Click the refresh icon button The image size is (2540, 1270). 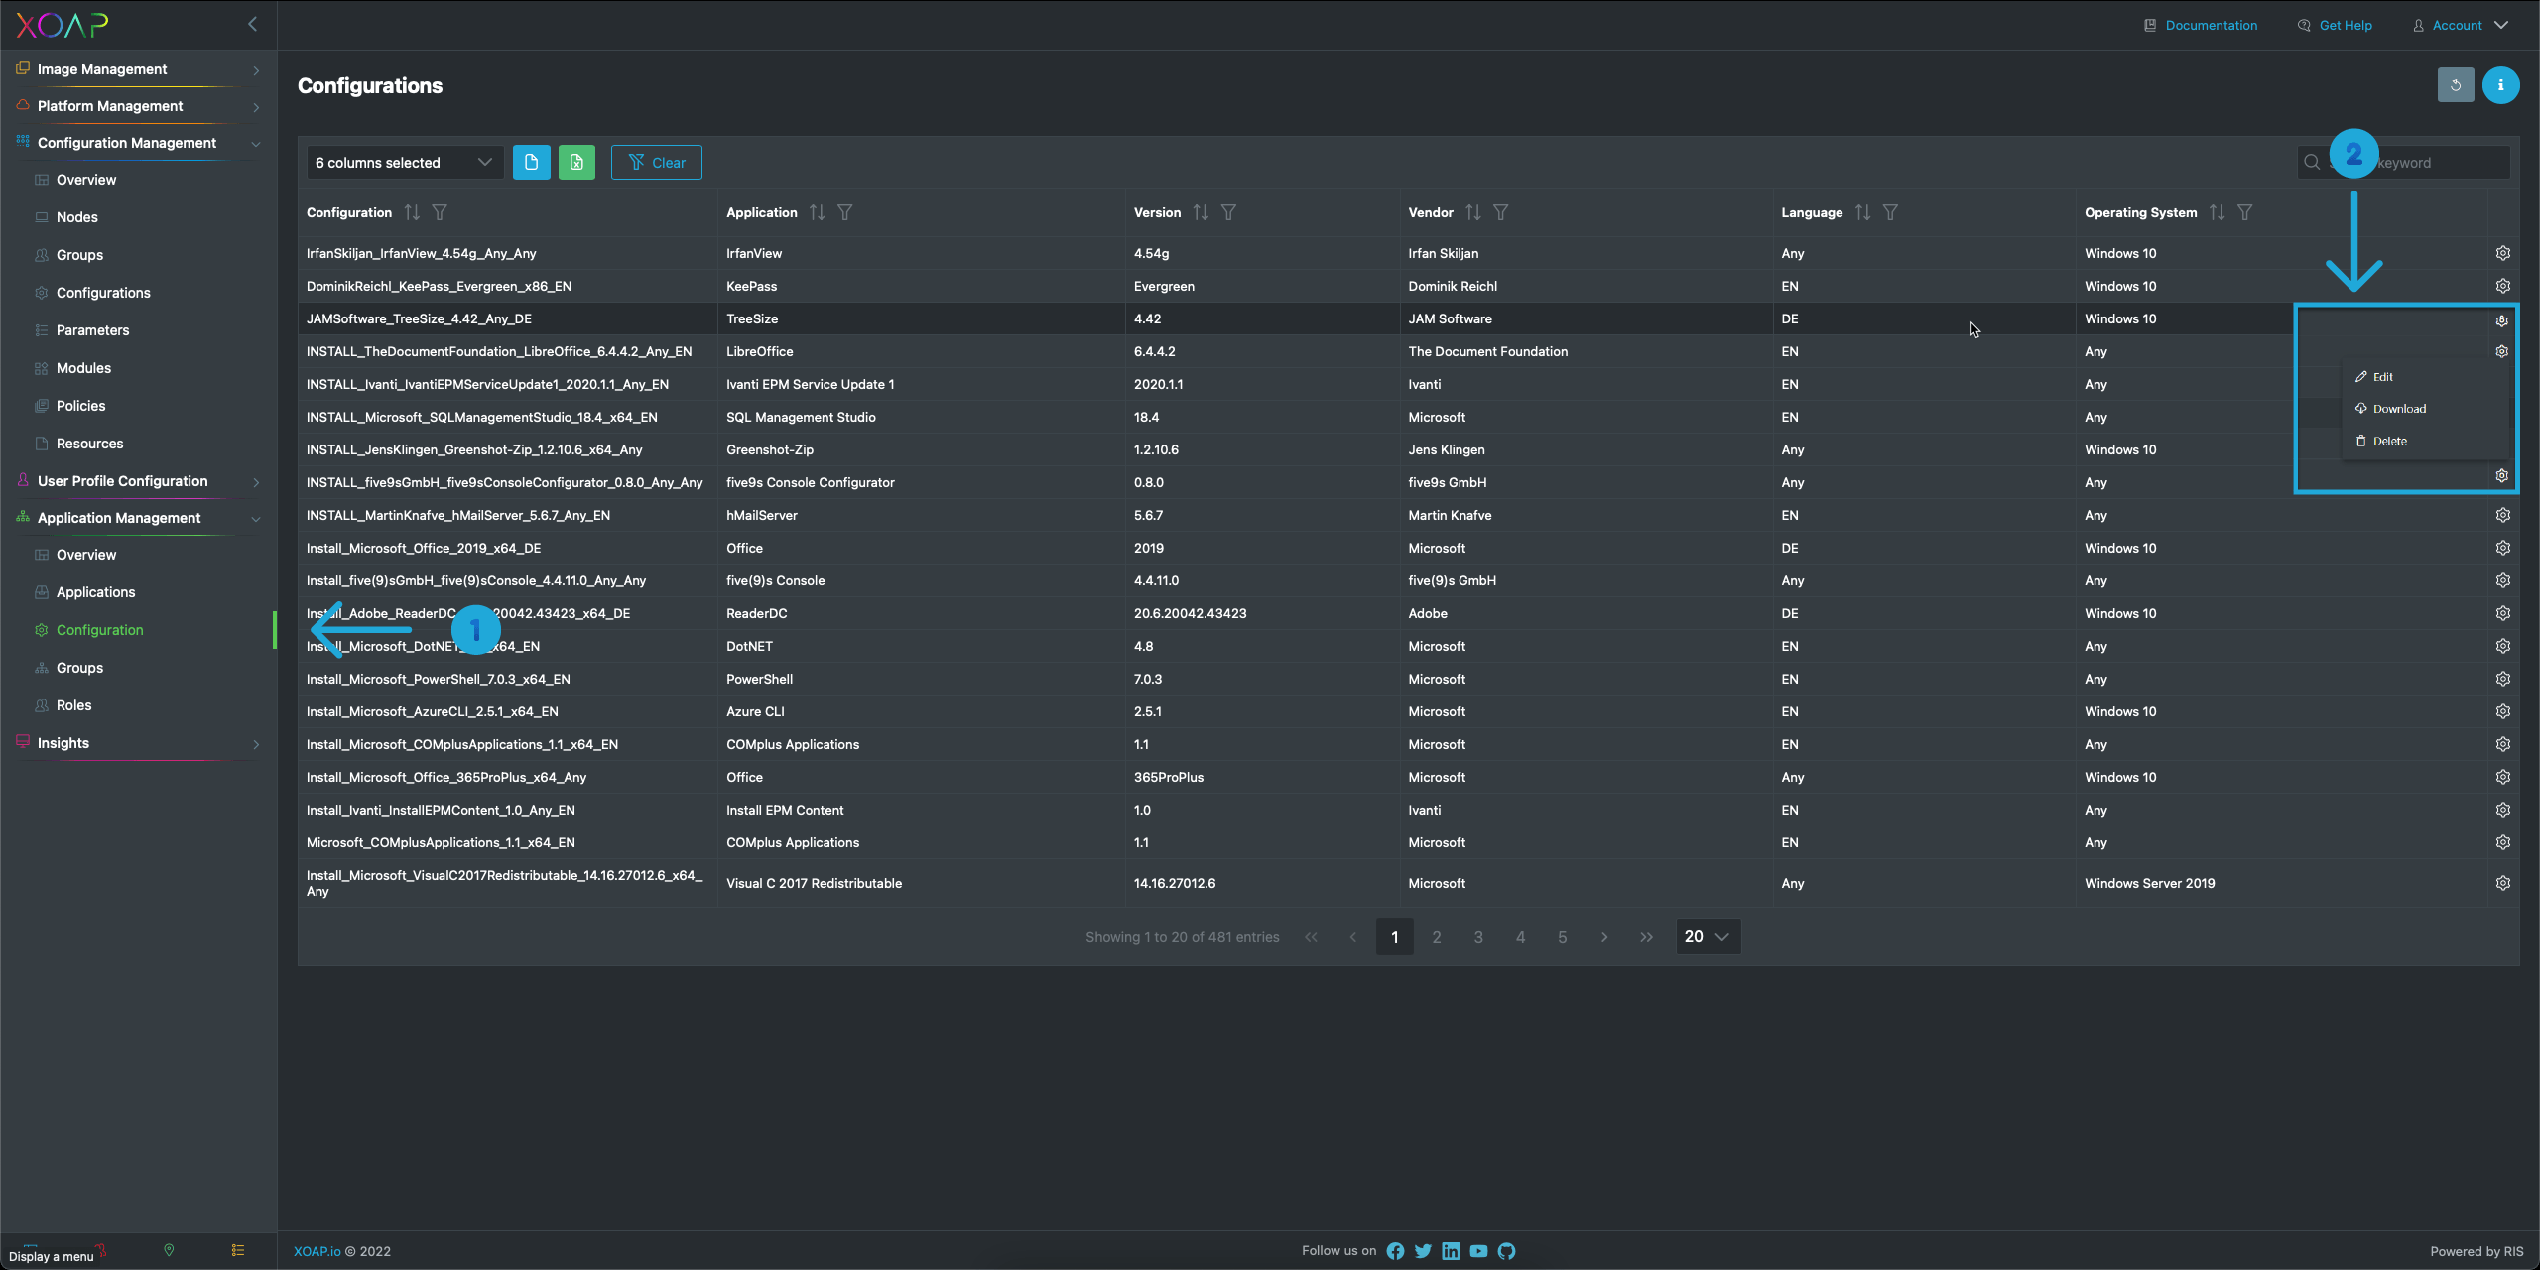pyautogui.click(x=2455, y=85)
